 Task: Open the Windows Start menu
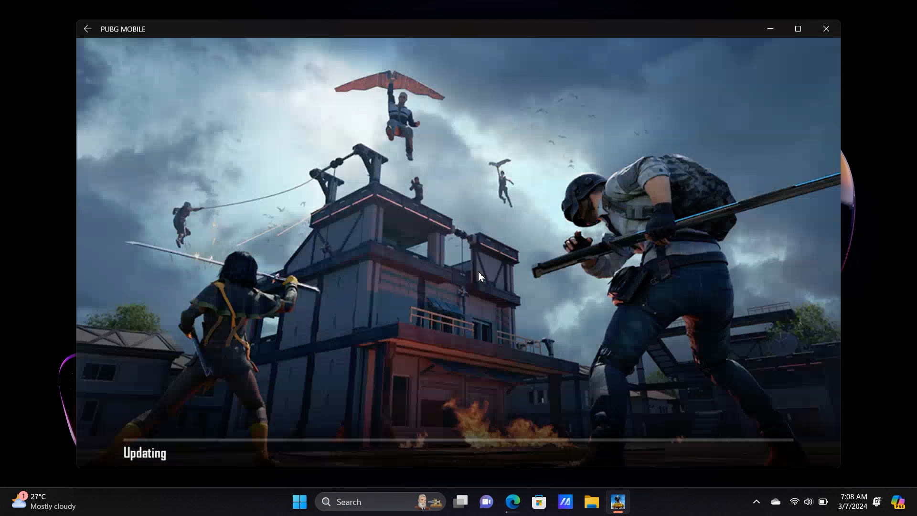pyautogui.click(x=299, y=502)
